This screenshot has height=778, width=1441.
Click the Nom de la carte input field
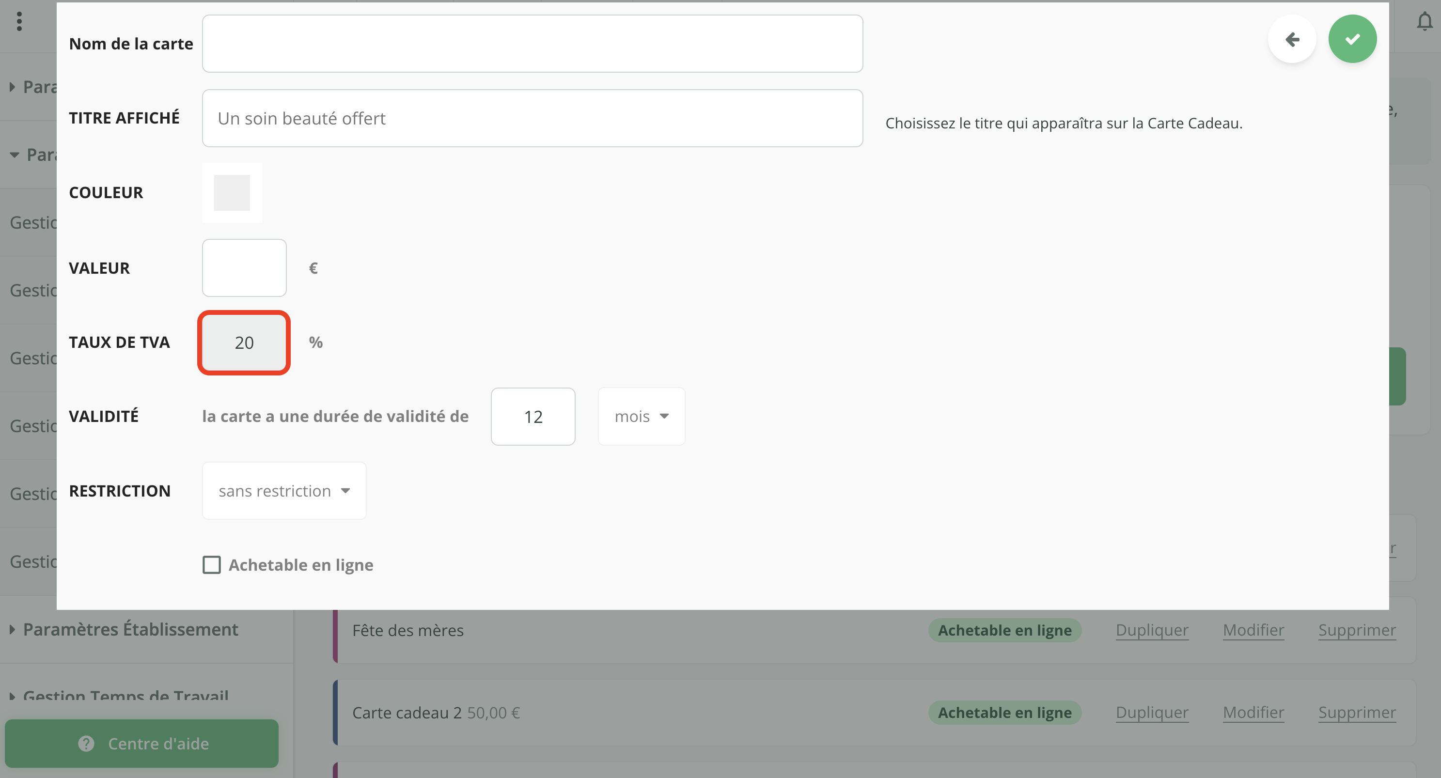pos(532,43)
